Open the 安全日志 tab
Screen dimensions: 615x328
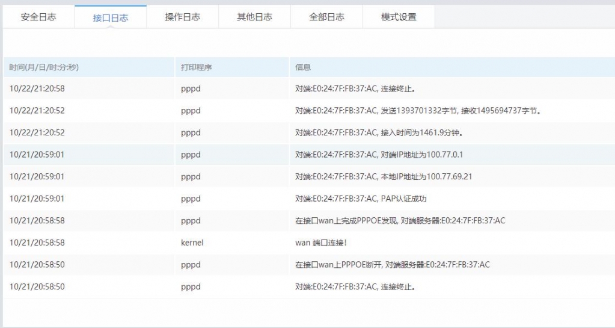[38, 17]
